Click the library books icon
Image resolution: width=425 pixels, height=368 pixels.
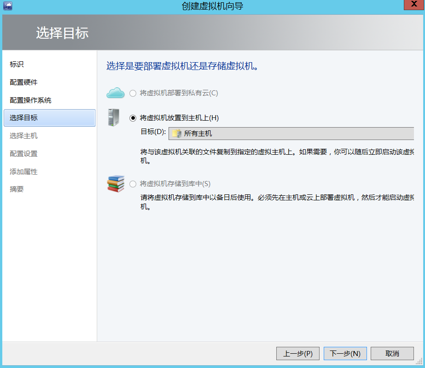pyautogui.click(x=116, y=184)
